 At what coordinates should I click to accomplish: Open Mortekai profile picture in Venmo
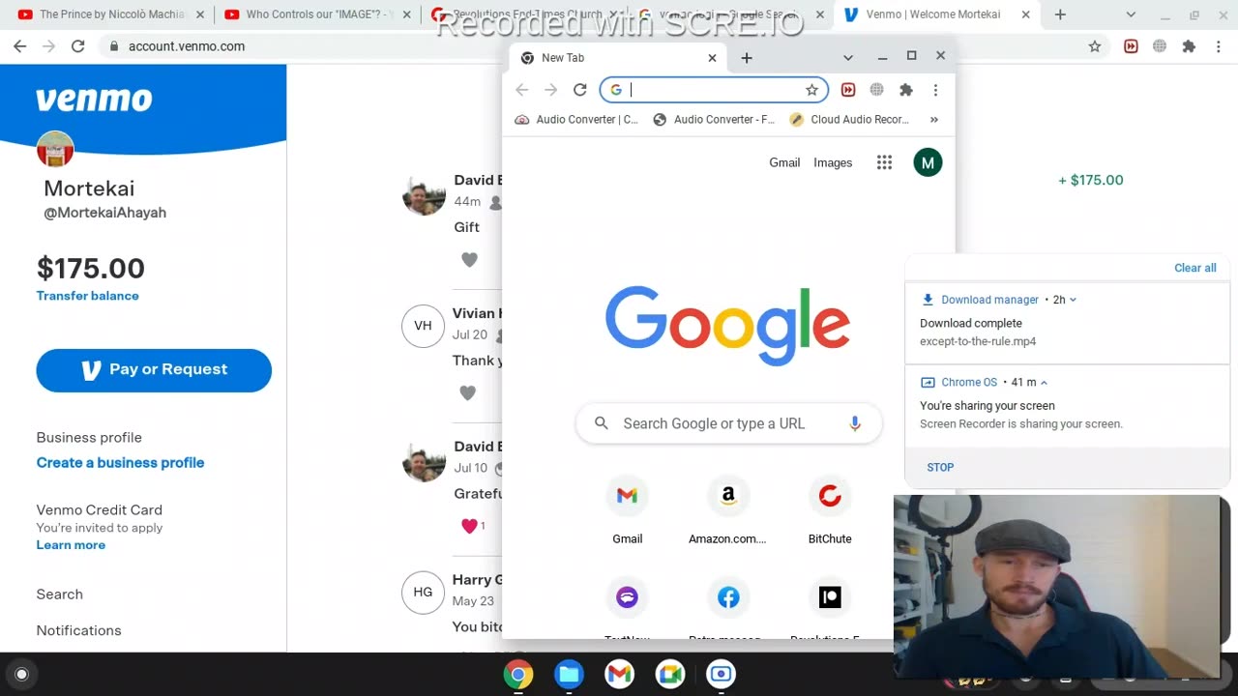[x=55, y=150]
